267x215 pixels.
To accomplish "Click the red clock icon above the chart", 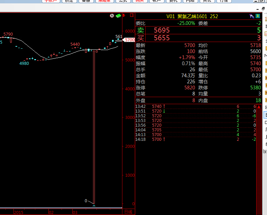I will (112, 15).
